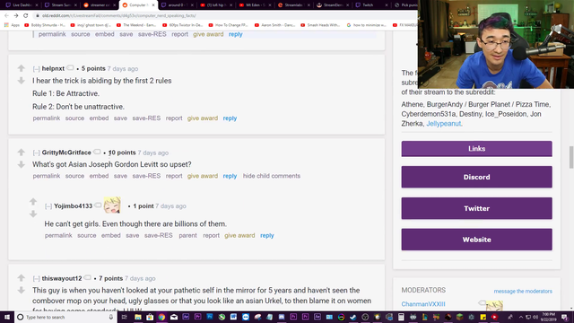Upvote thiswayout12's comment
574x323 pixels.
pyautogui.click(x=22, y=277)
